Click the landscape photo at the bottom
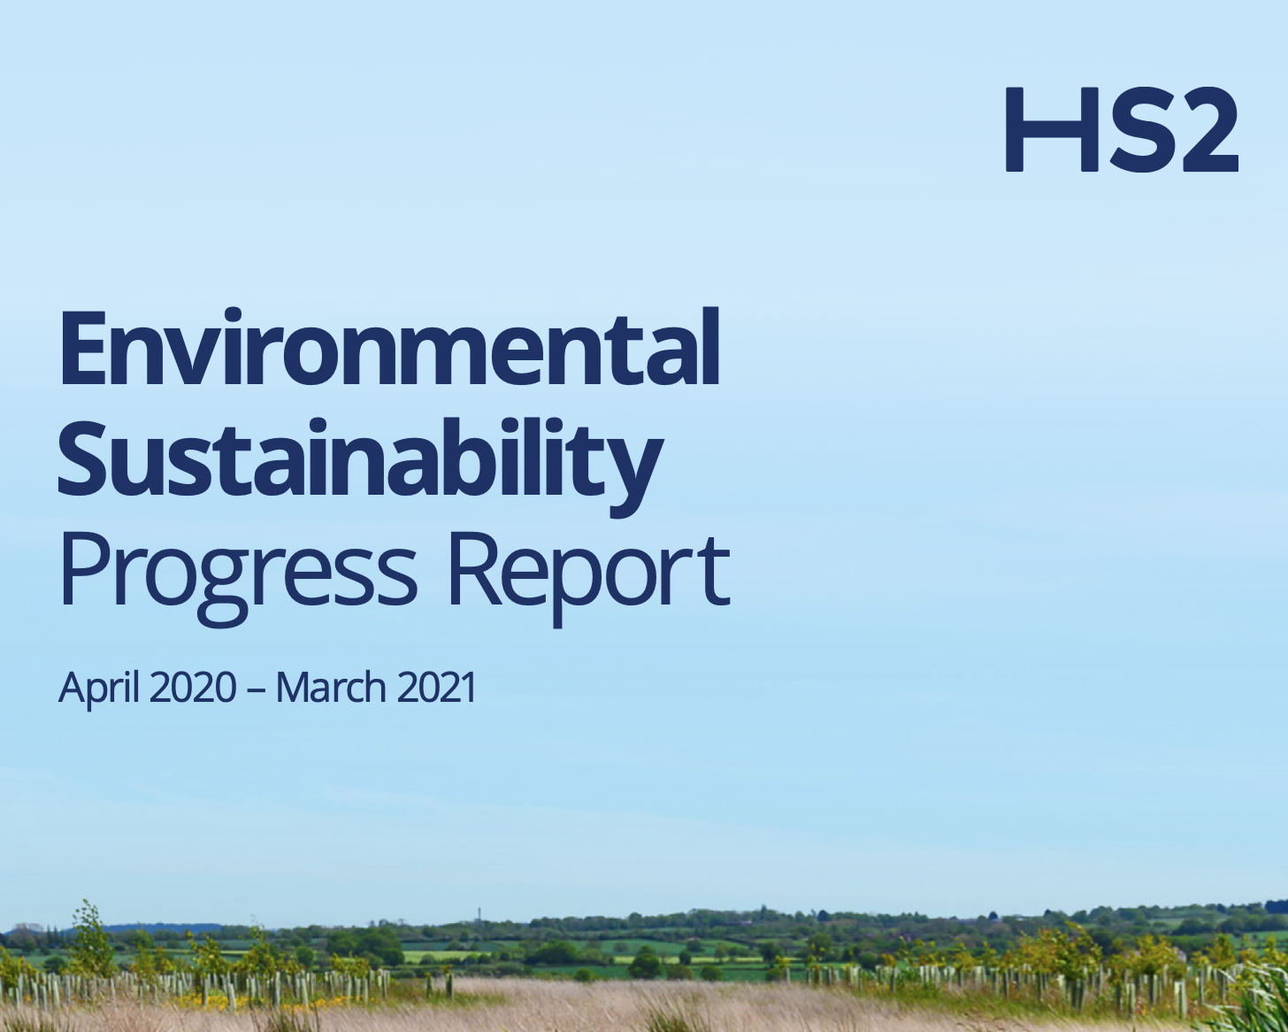The height and width of the screenshot is (1032, 1288). (644, 974)
